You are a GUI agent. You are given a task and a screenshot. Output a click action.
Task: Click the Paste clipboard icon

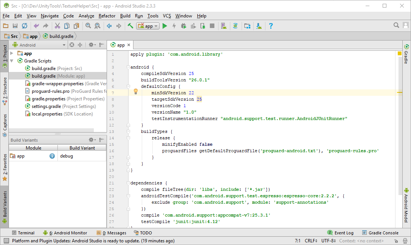(x=76, y=26)
